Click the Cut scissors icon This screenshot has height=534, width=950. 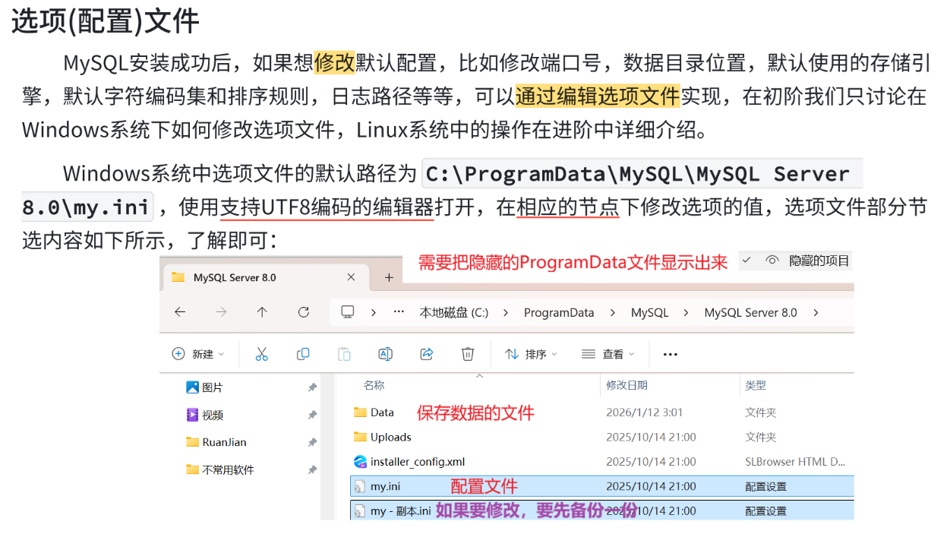262,354
